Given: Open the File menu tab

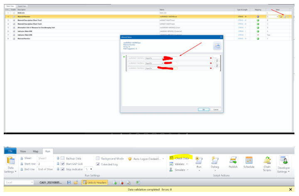Looking at the screenshot, I should click(x=10, y=151).
